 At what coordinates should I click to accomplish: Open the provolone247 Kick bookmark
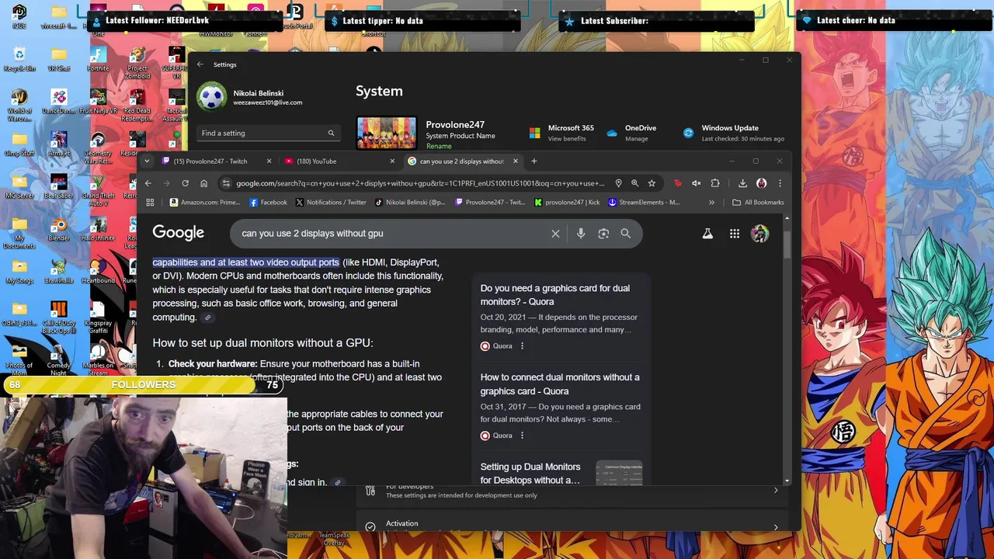[x=568, y=203]
